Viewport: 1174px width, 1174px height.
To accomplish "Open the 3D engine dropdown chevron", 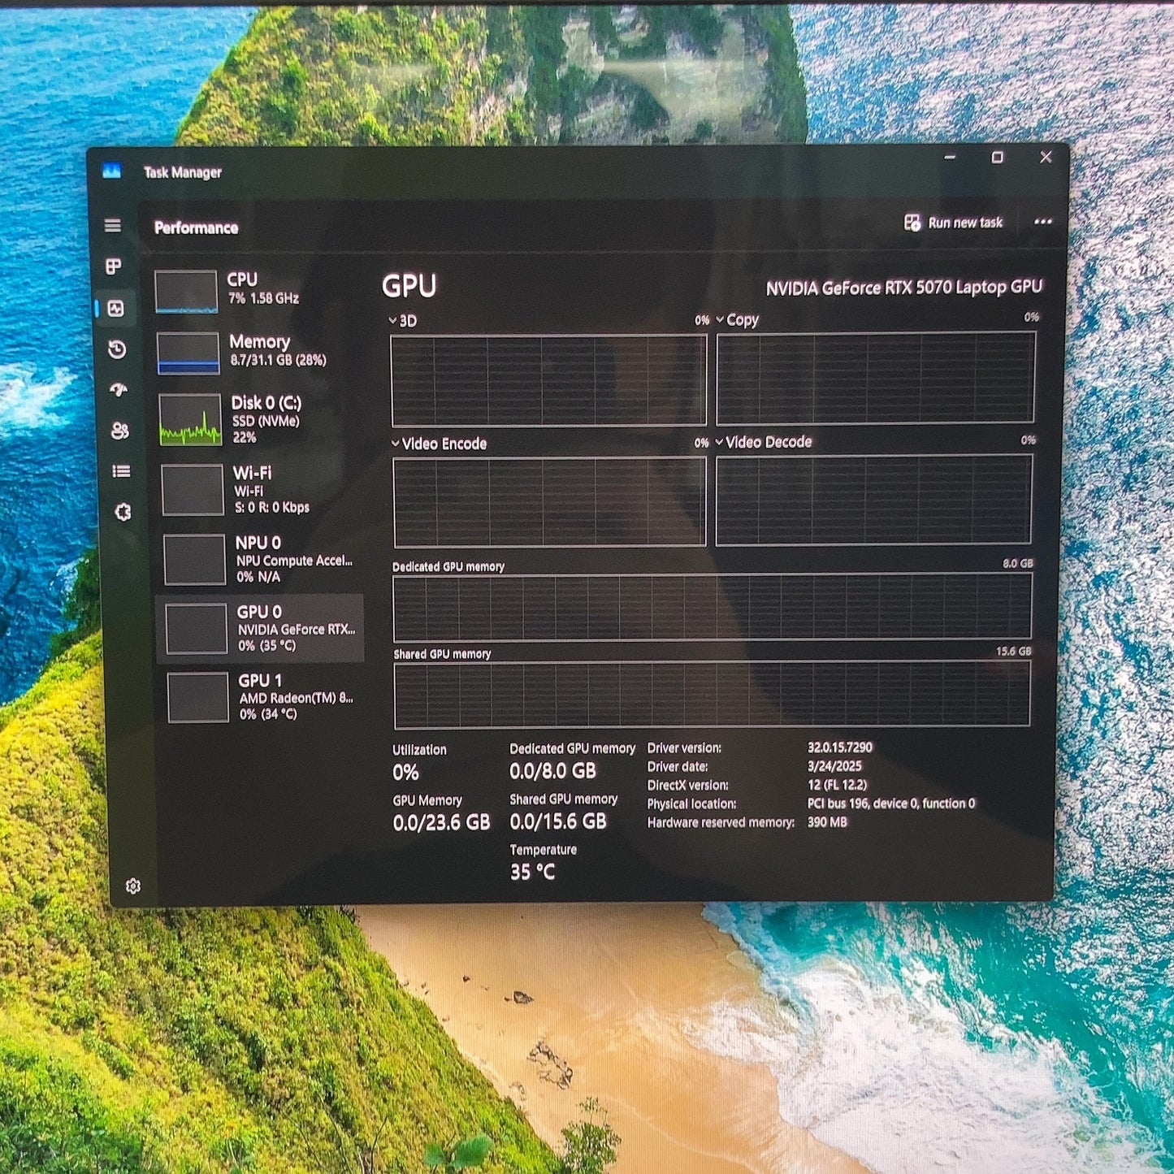I will point(393,321).
